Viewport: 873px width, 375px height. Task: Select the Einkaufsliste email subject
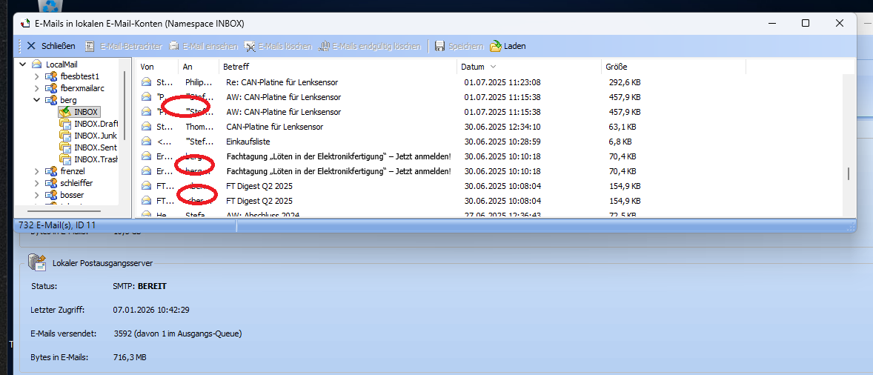(x=248, y=142)
